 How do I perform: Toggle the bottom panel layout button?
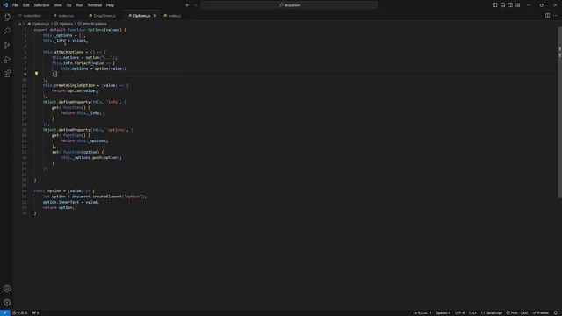(502, 5)
